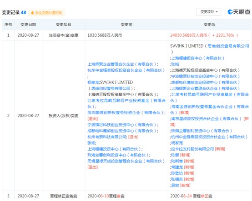252x201 pixels.
Task: Click the 吴宏 shareholder link
Action: click(x=175, y=186)
